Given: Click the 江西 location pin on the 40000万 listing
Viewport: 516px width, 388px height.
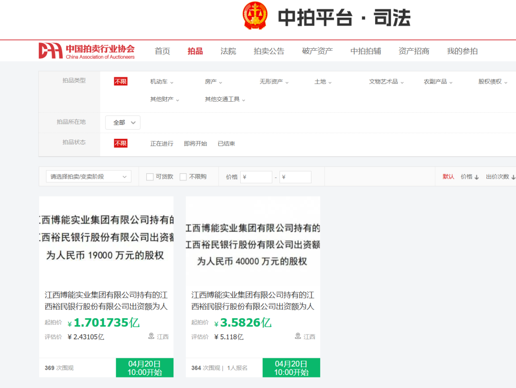Looking at the screenshot, I should coord(305,336).
